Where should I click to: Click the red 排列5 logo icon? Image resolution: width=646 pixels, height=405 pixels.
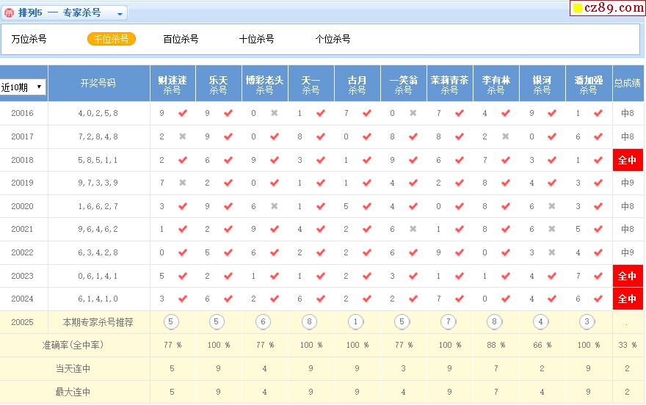(x=10, y=13)
